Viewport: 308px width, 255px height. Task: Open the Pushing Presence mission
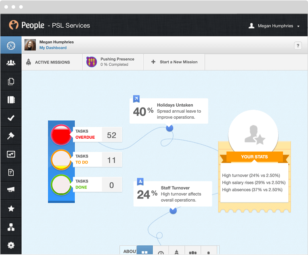click(x=113, y=62)
